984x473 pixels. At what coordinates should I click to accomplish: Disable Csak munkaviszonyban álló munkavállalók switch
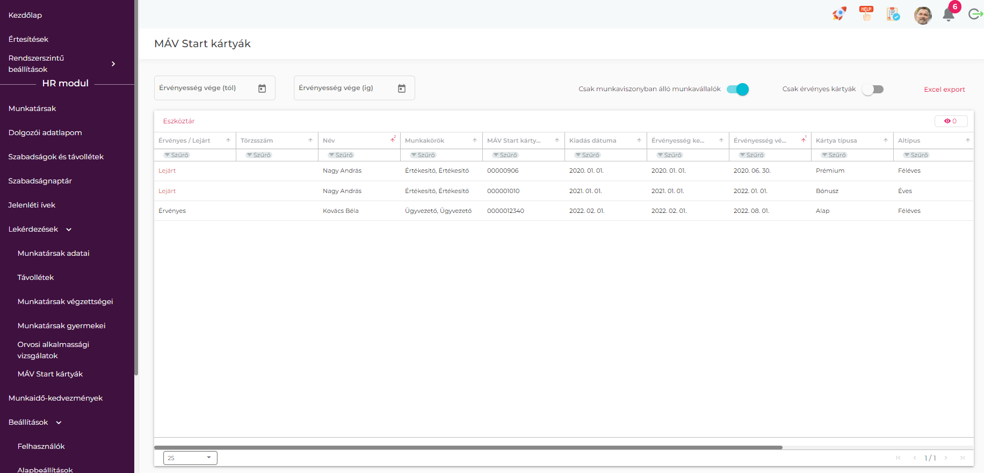click(x=737, y=90)
